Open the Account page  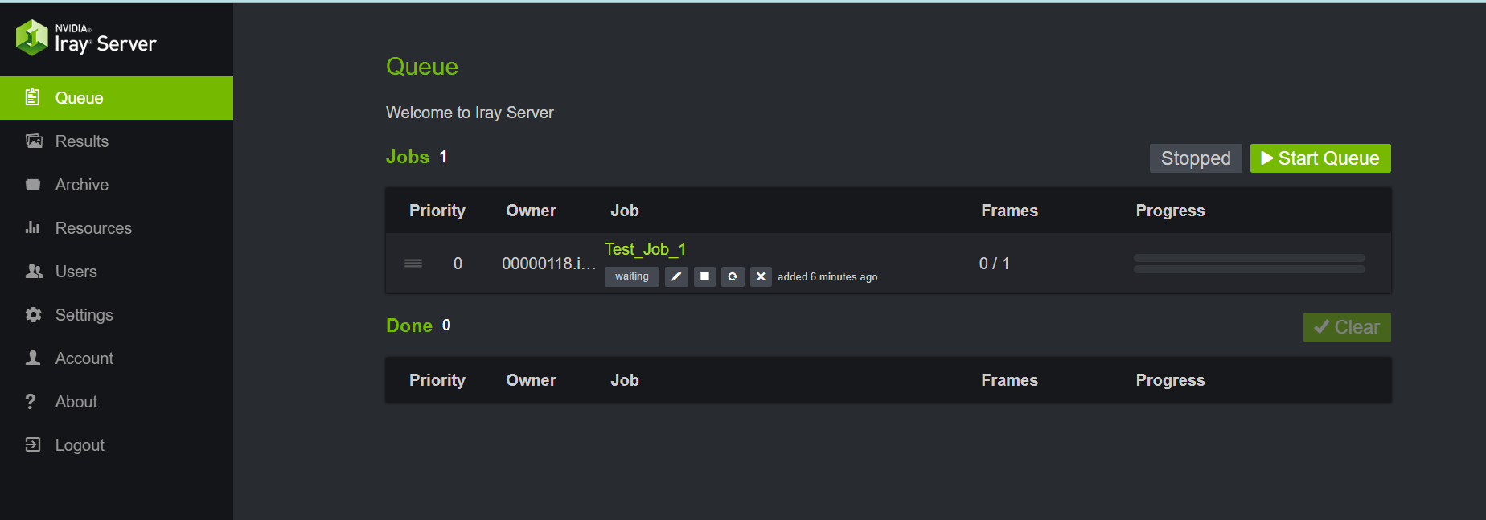coord(84,358)
